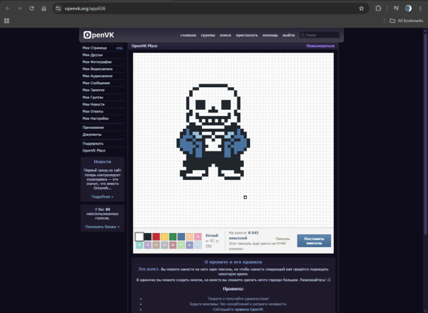The width and height of the screenshot is (428, 313).
Task: Open the All Bookmarks folder
Action: [406, 21]
